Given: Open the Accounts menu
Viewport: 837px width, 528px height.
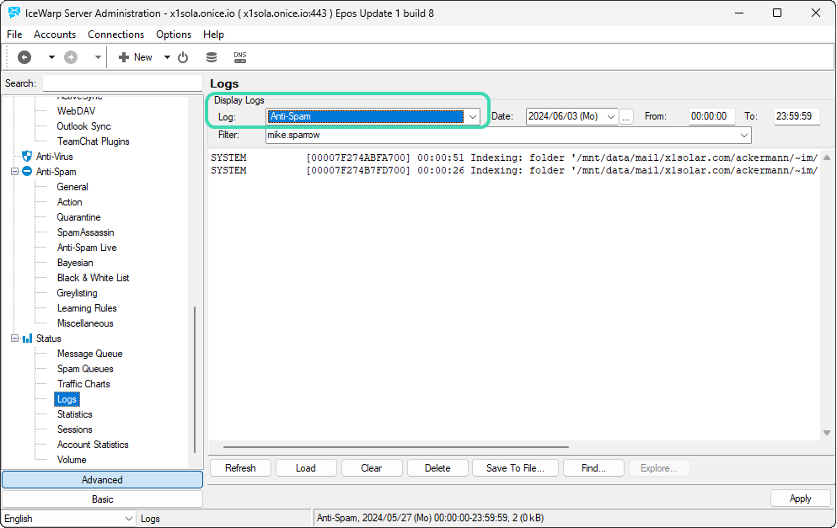Looking at the screenshot, I should tap(55, 35).
